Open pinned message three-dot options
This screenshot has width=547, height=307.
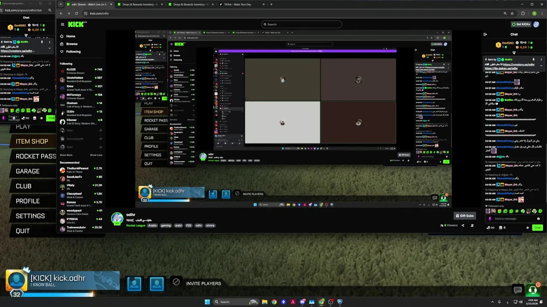(x=541, y=60)
